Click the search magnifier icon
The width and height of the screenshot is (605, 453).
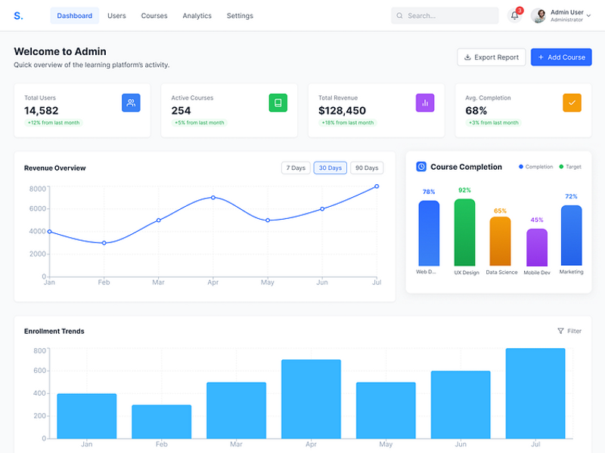pyautogui.click(x=400, y=16)
